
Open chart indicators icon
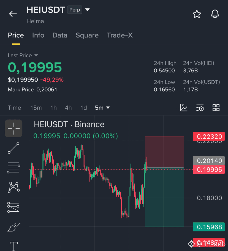coord(184,108)
